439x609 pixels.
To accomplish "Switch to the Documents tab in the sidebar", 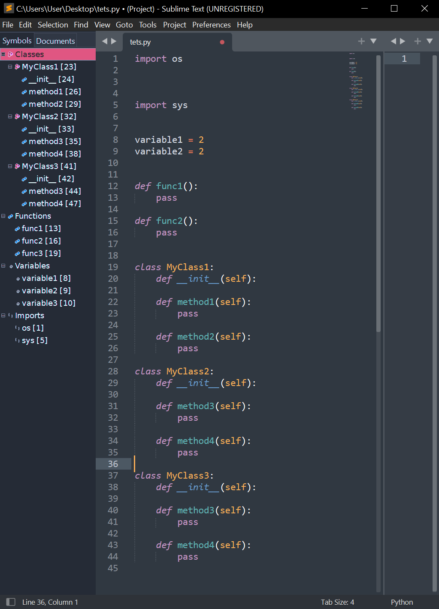I will pyautogui.click(x=55, y=40).
